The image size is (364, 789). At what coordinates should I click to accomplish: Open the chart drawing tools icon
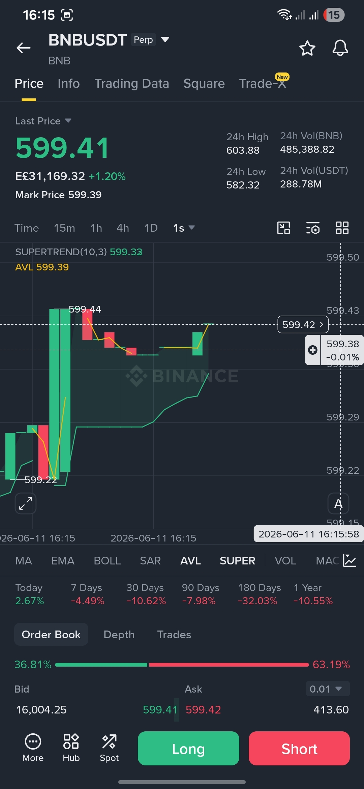point(283,228)
